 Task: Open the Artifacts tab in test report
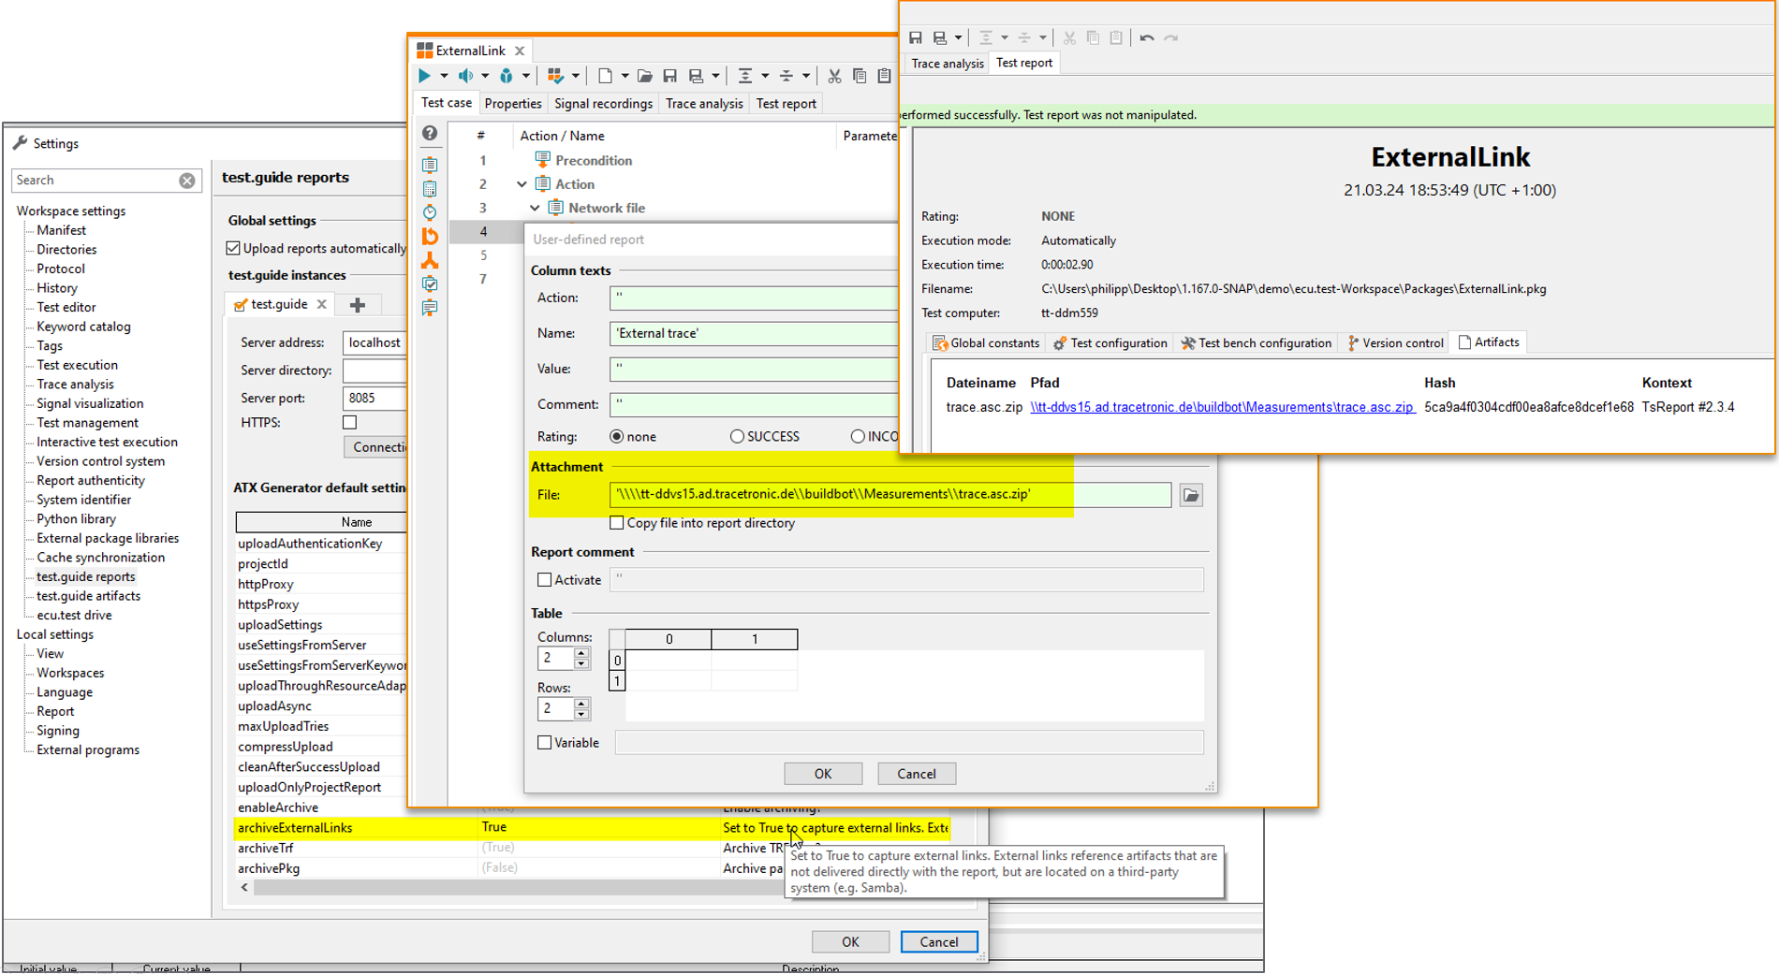pyautogui.click(x=1488, y=342)
